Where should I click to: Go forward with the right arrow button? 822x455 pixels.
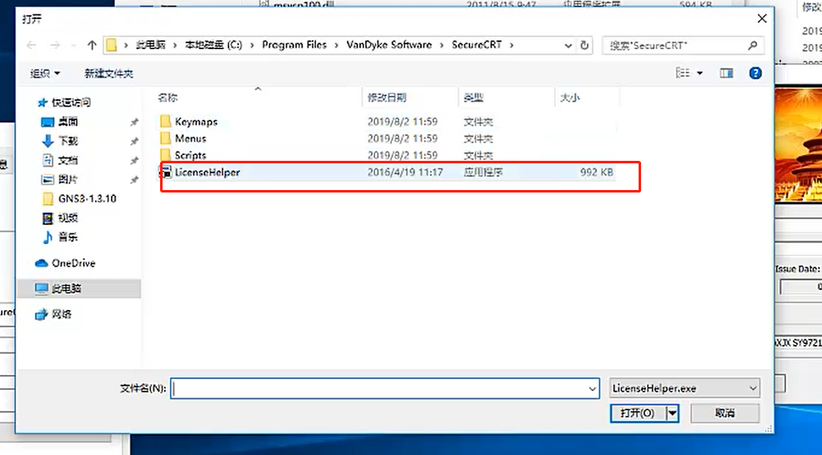click(54, 45)
